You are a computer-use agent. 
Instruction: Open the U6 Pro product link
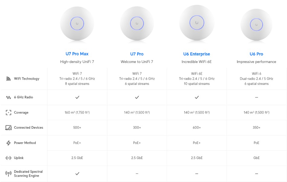[x=256, y=54]
